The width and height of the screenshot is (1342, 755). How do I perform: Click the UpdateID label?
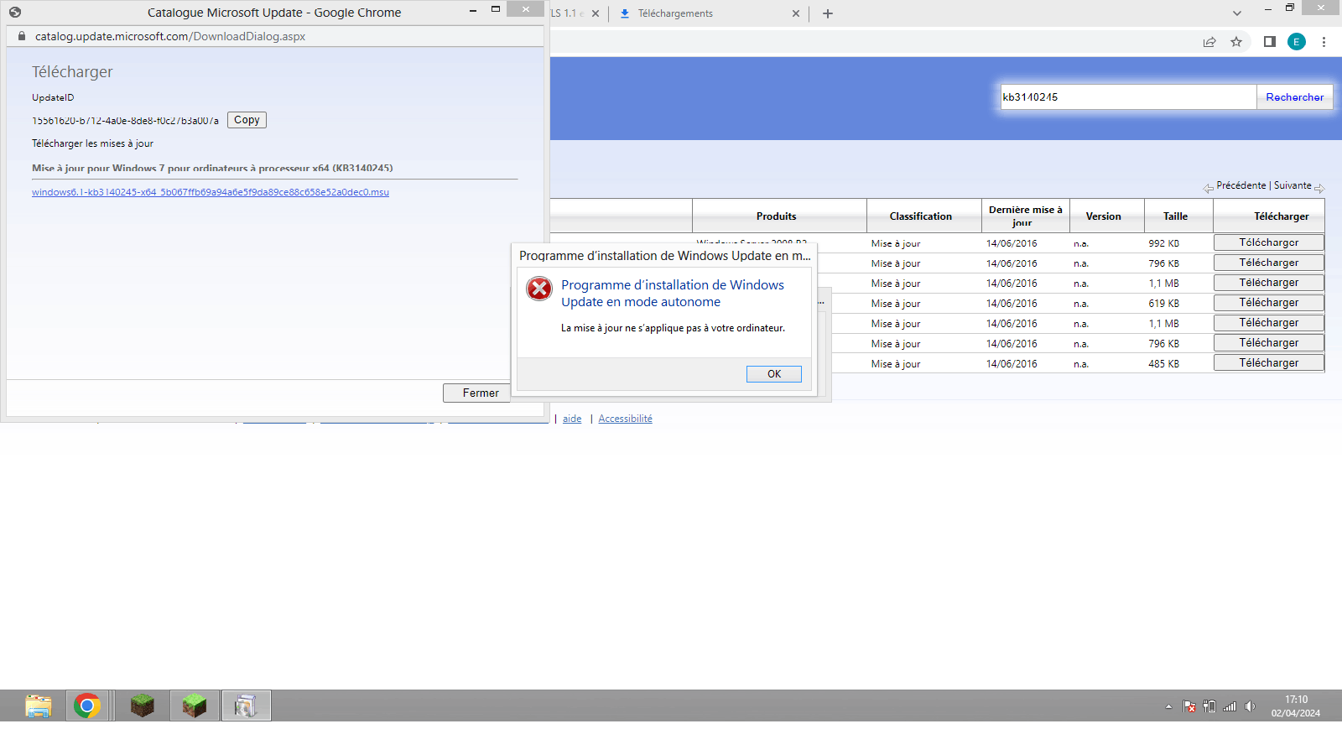[53, 98]
